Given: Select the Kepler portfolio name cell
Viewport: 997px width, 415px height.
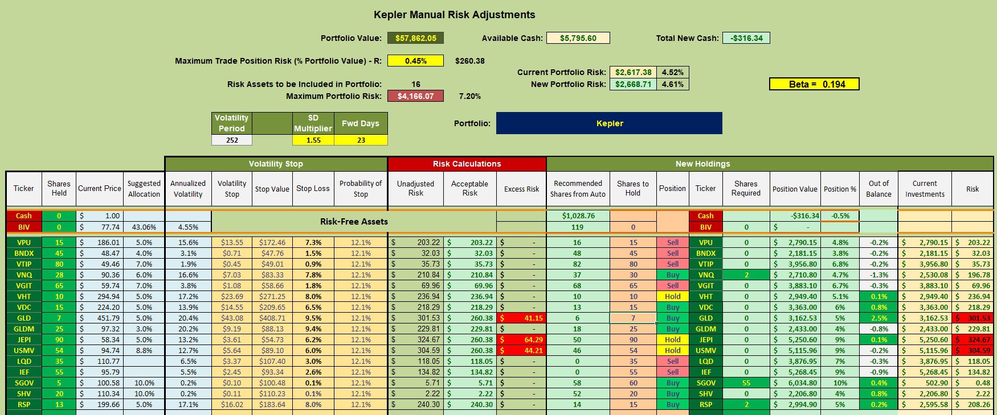Looking at the screenshot, I should [609, 123].
